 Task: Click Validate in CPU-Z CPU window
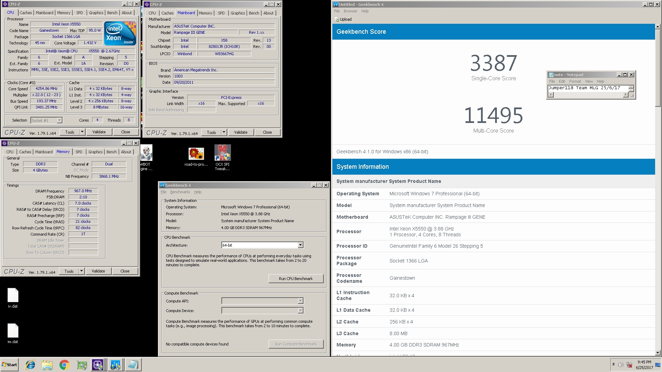tap(99, 132)
